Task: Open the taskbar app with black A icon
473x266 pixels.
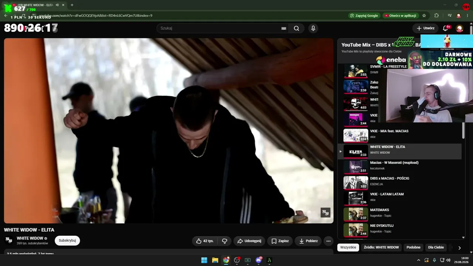Action: tap(269, 260)
